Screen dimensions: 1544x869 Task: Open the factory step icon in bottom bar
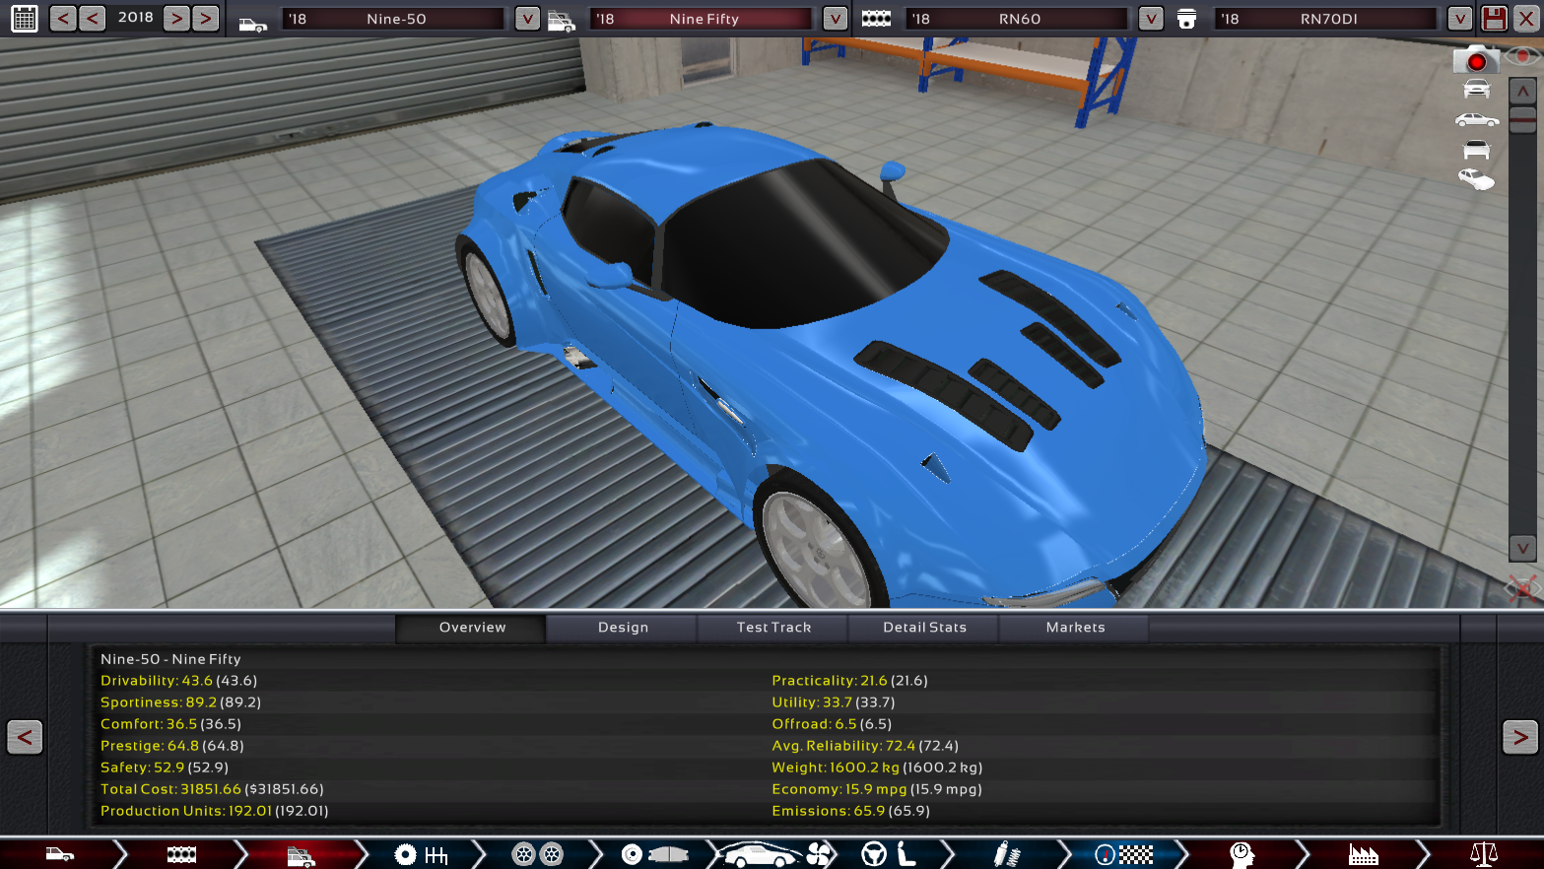[x=1363, y=854]
